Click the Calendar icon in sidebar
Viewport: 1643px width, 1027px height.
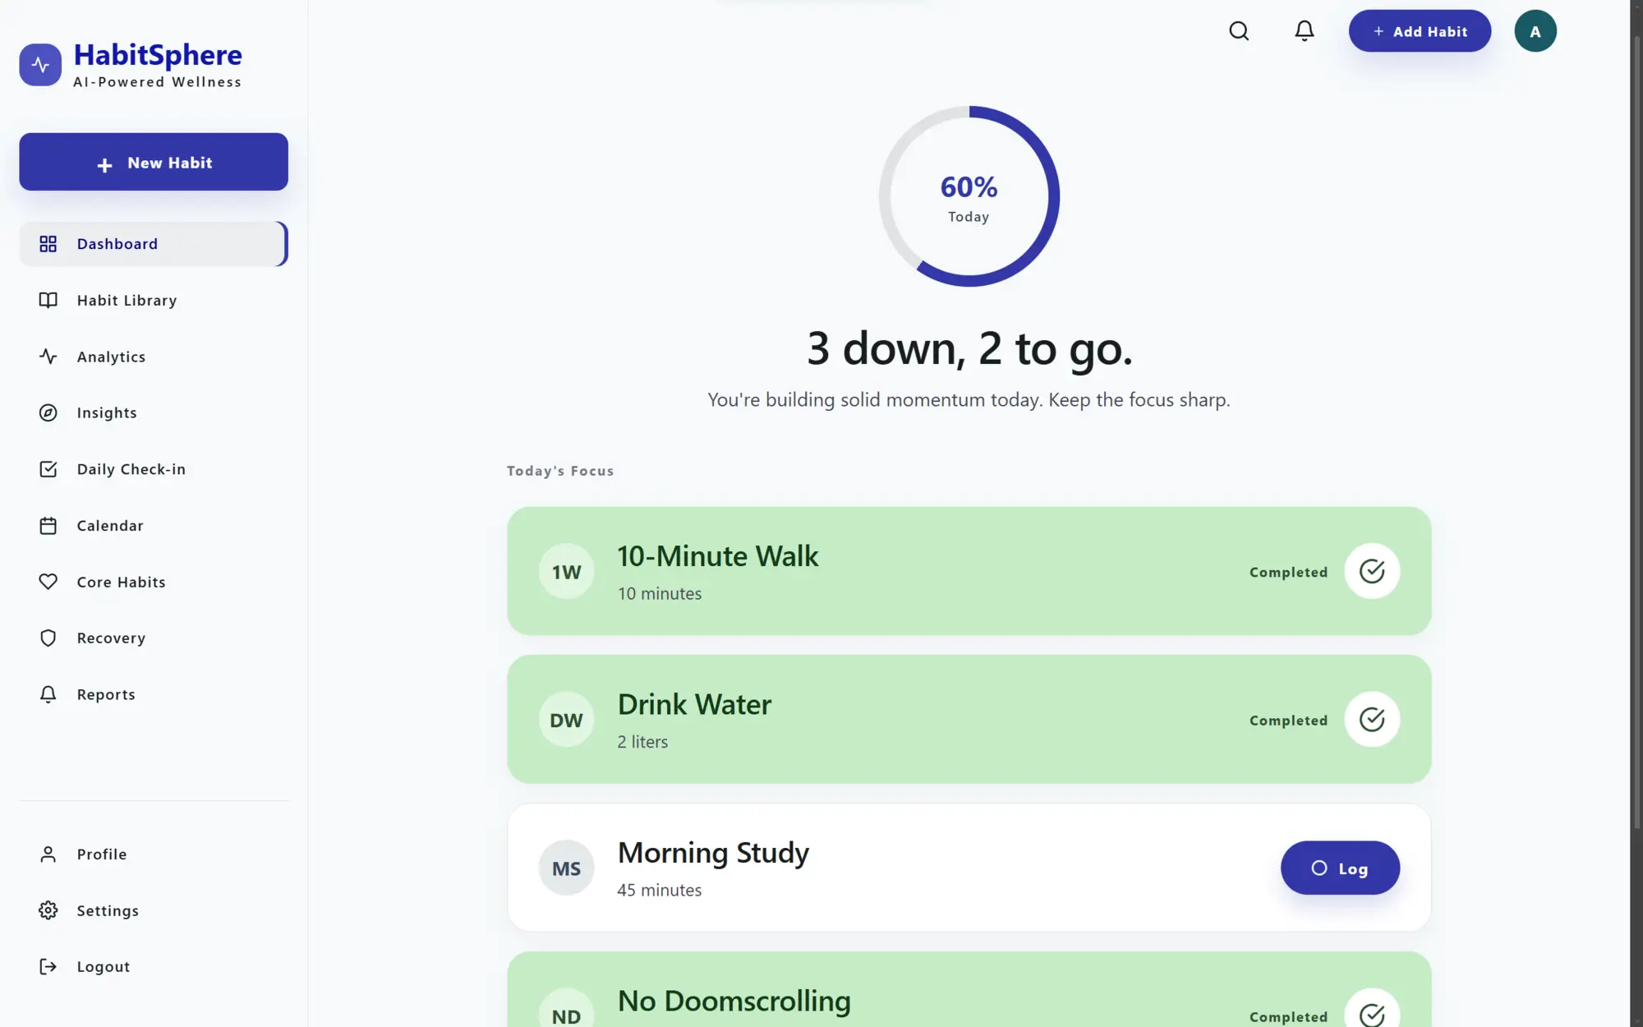48,526
